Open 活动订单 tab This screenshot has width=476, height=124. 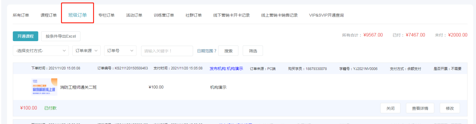click(134, 15)
